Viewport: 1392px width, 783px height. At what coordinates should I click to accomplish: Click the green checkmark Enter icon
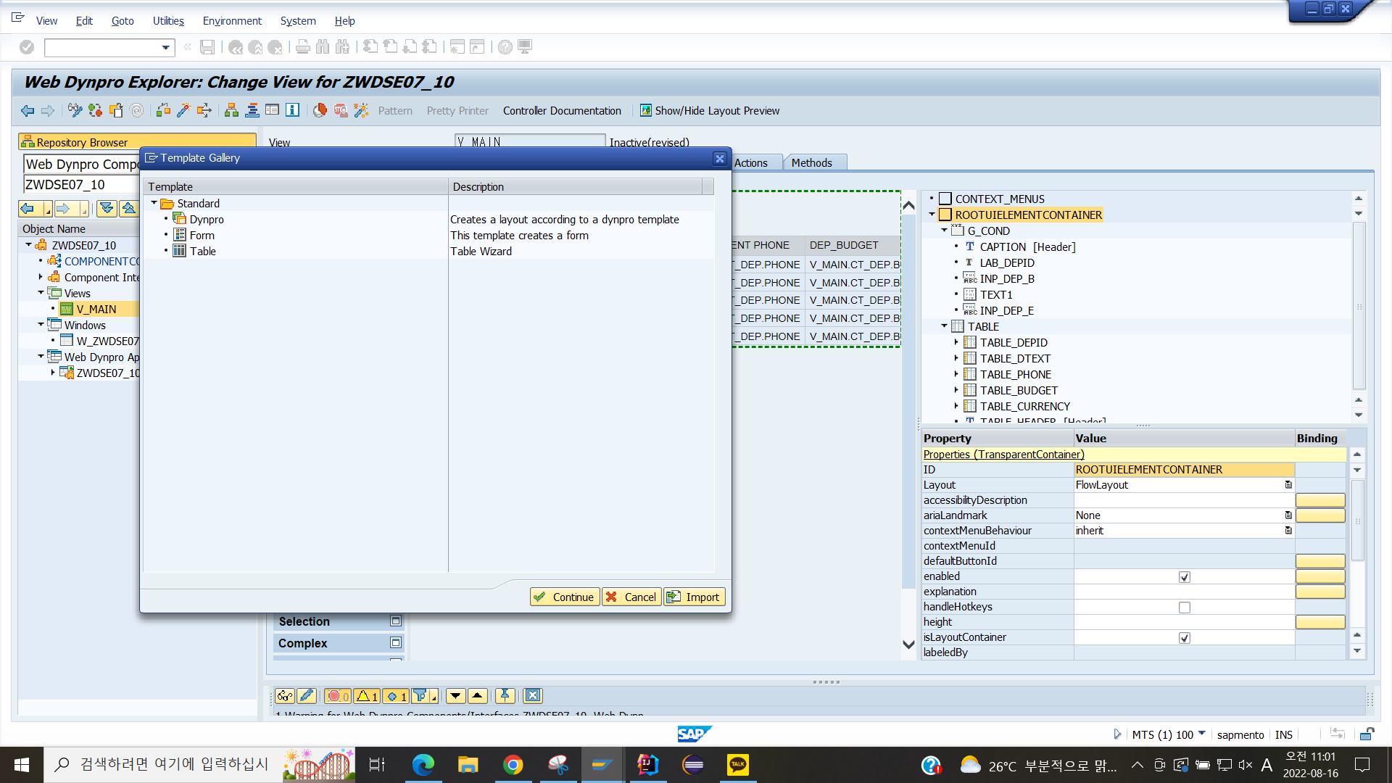click(x=27, y=47)
